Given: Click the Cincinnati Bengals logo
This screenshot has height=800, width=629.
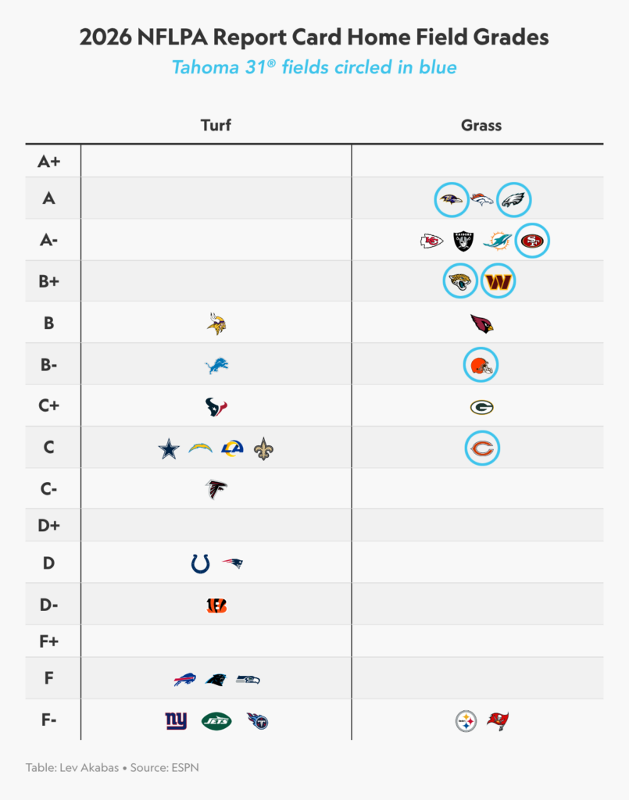Looking at the screenshot, I should pyautogui.click(x=216, y=605).
